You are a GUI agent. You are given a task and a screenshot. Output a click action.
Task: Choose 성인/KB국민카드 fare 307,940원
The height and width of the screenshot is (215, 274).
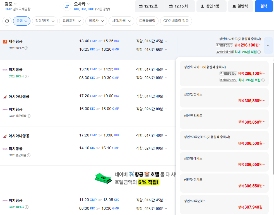pos(224,204)
